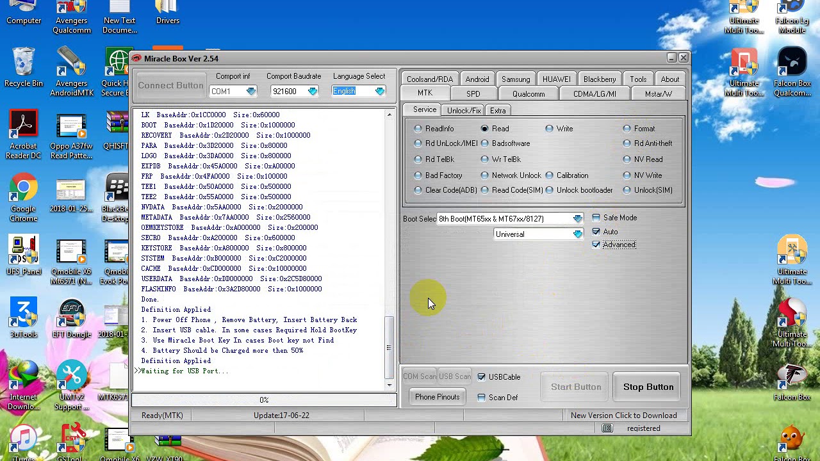Viewport: 820px width, 461px height.
Task: Click the Miracle Box title bar logo
Action: click(136, 58)
